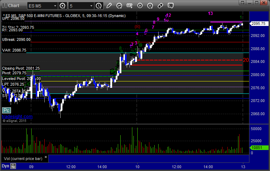Click the green volume value 10851

pos(259,148)
